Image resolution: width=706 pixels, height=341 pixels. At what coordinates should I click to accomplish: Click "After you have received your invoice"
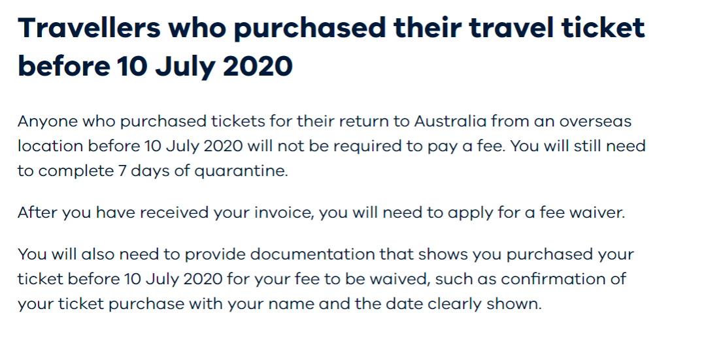tap(165, 213)
